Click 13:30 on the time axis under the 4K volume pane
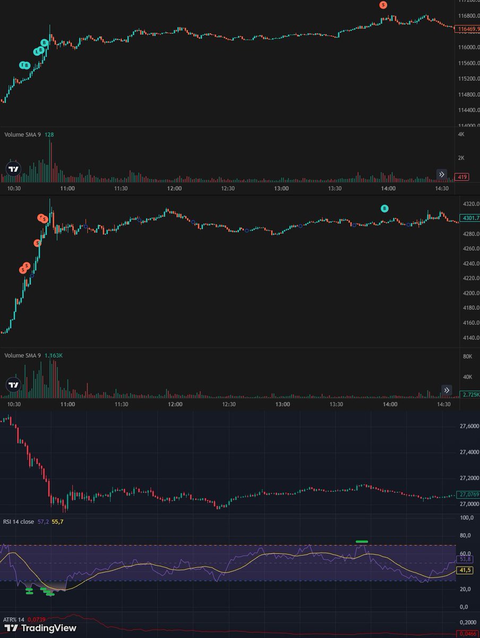 point(335,189)
